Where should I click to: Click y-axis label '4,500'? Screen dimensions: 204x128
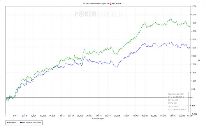tap(194, 23)
